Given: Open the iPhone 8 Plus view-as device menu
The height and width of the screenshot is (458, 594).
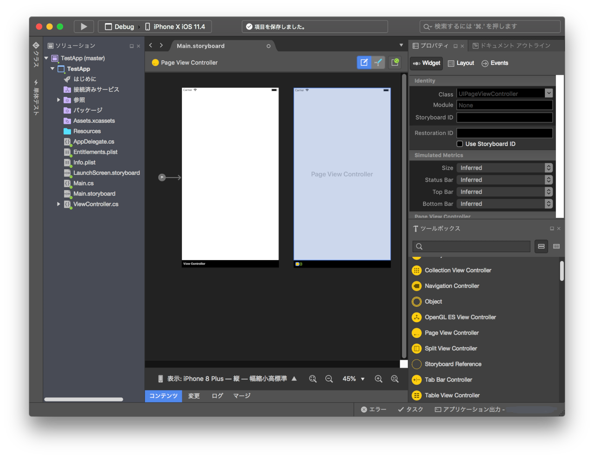Looking at the screenshot, I should click(x=227, y=379).
